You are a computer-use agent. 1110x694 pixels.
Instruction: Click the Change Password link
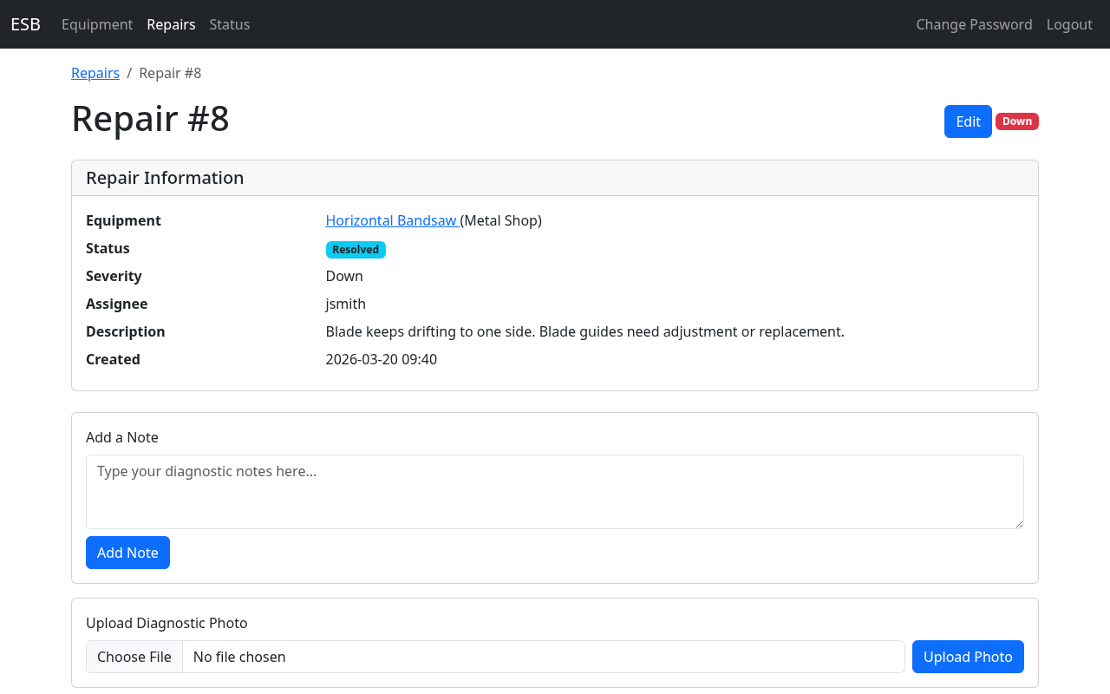pos(974,24)
